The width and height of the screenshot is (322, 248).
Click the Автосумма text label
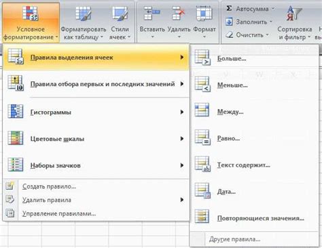[x=252, y=9]
